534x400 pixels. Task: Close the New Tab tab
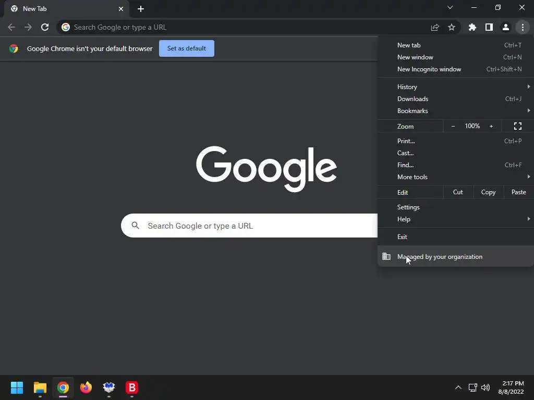pos(121,9)
